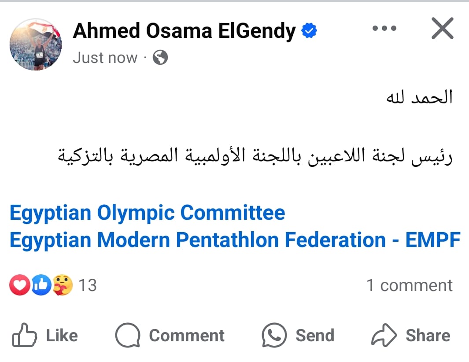Open the Egyptian Modern Pentathlon Federation link

(233, 240)
